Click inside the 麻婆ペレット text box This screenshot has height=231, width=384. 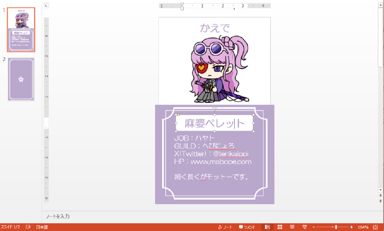[x=214, y=124]
